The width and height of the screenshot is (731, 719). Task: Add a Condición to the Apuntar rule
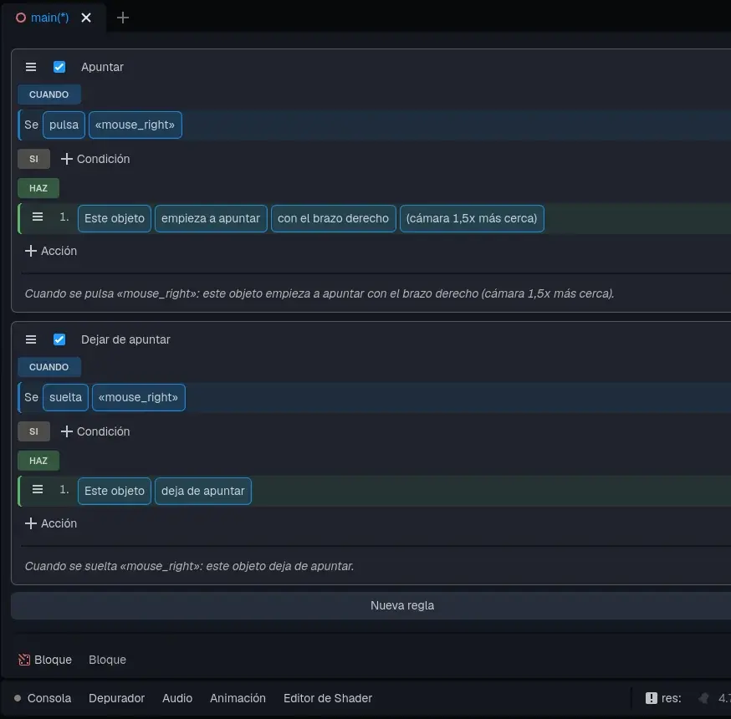[95, 159]
